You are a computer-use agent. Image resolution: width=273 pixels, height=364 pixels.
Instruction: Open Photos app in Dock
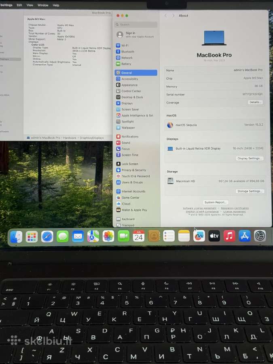(x=108, y=236)
